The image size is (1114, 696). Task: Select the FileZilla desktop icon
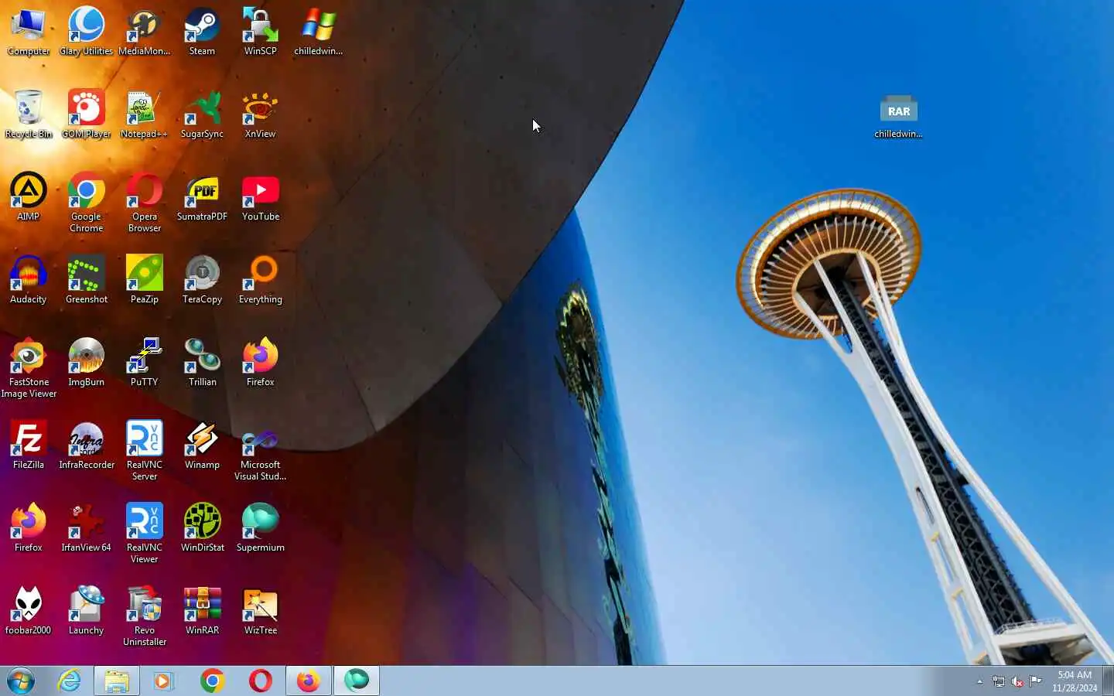click(x=29, y=445)
